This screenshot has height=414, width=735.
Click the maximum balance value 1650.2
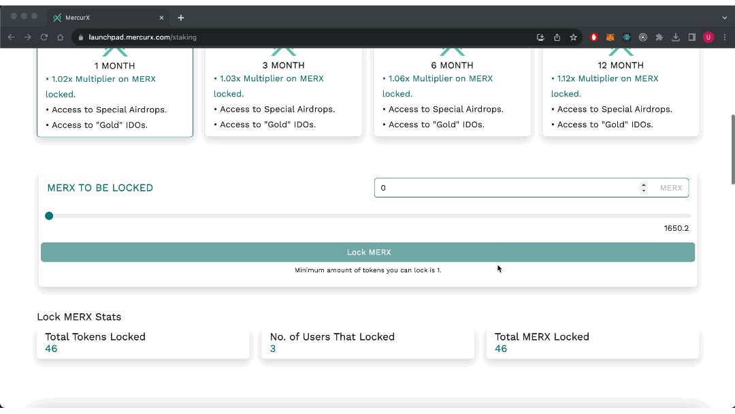tap(676, 228)
